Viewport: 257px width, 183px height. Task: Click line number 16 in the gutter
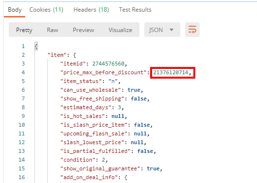click(22, 177)
